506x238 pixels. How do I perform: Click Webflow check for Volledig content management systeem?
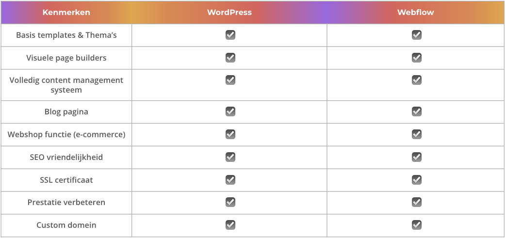(x=416, y=79)
